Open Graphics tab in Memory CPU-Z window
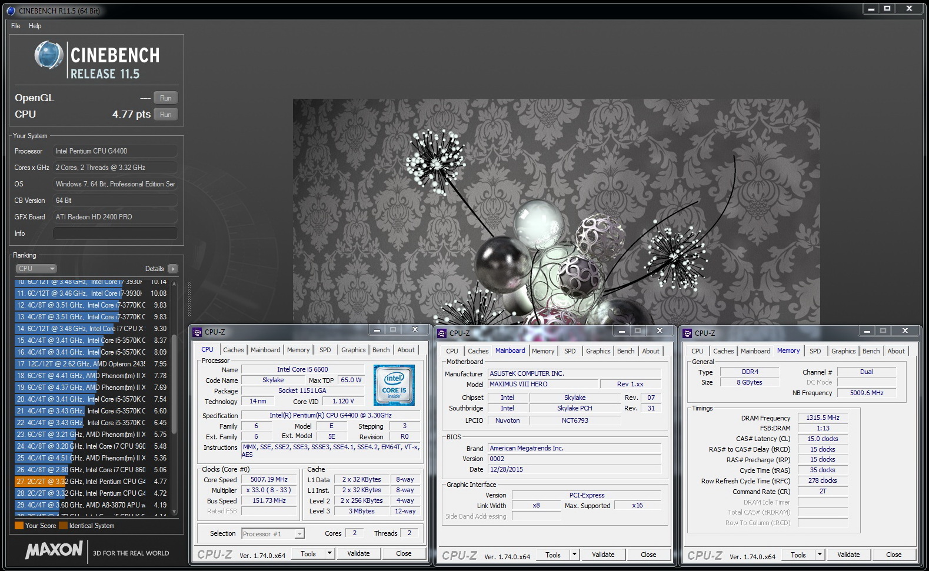Image resolution: width=929 pixels, height=571 pixels. click(x=844, y=351)
